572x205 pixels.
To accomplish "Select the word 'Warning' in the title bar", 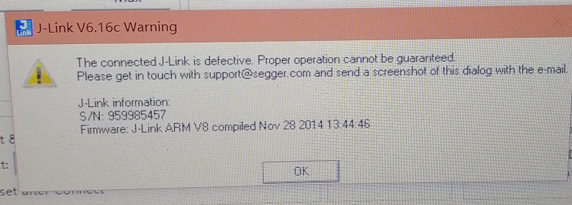I will (x=150, y=27).
